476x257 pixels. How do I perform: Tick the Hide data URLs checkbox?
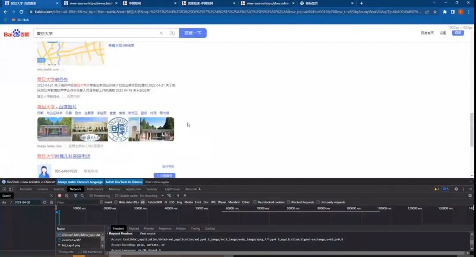click(115, 202)
